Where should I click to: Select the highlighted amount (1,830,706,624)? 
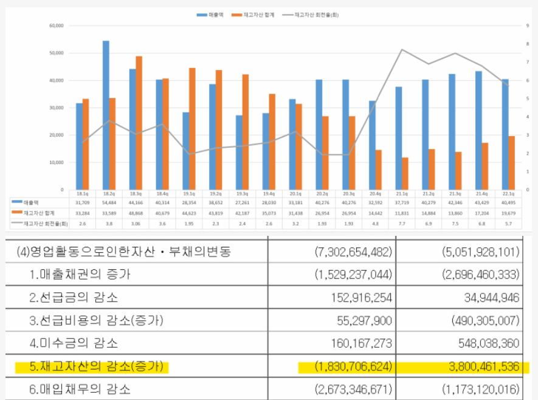click(353, 367)
